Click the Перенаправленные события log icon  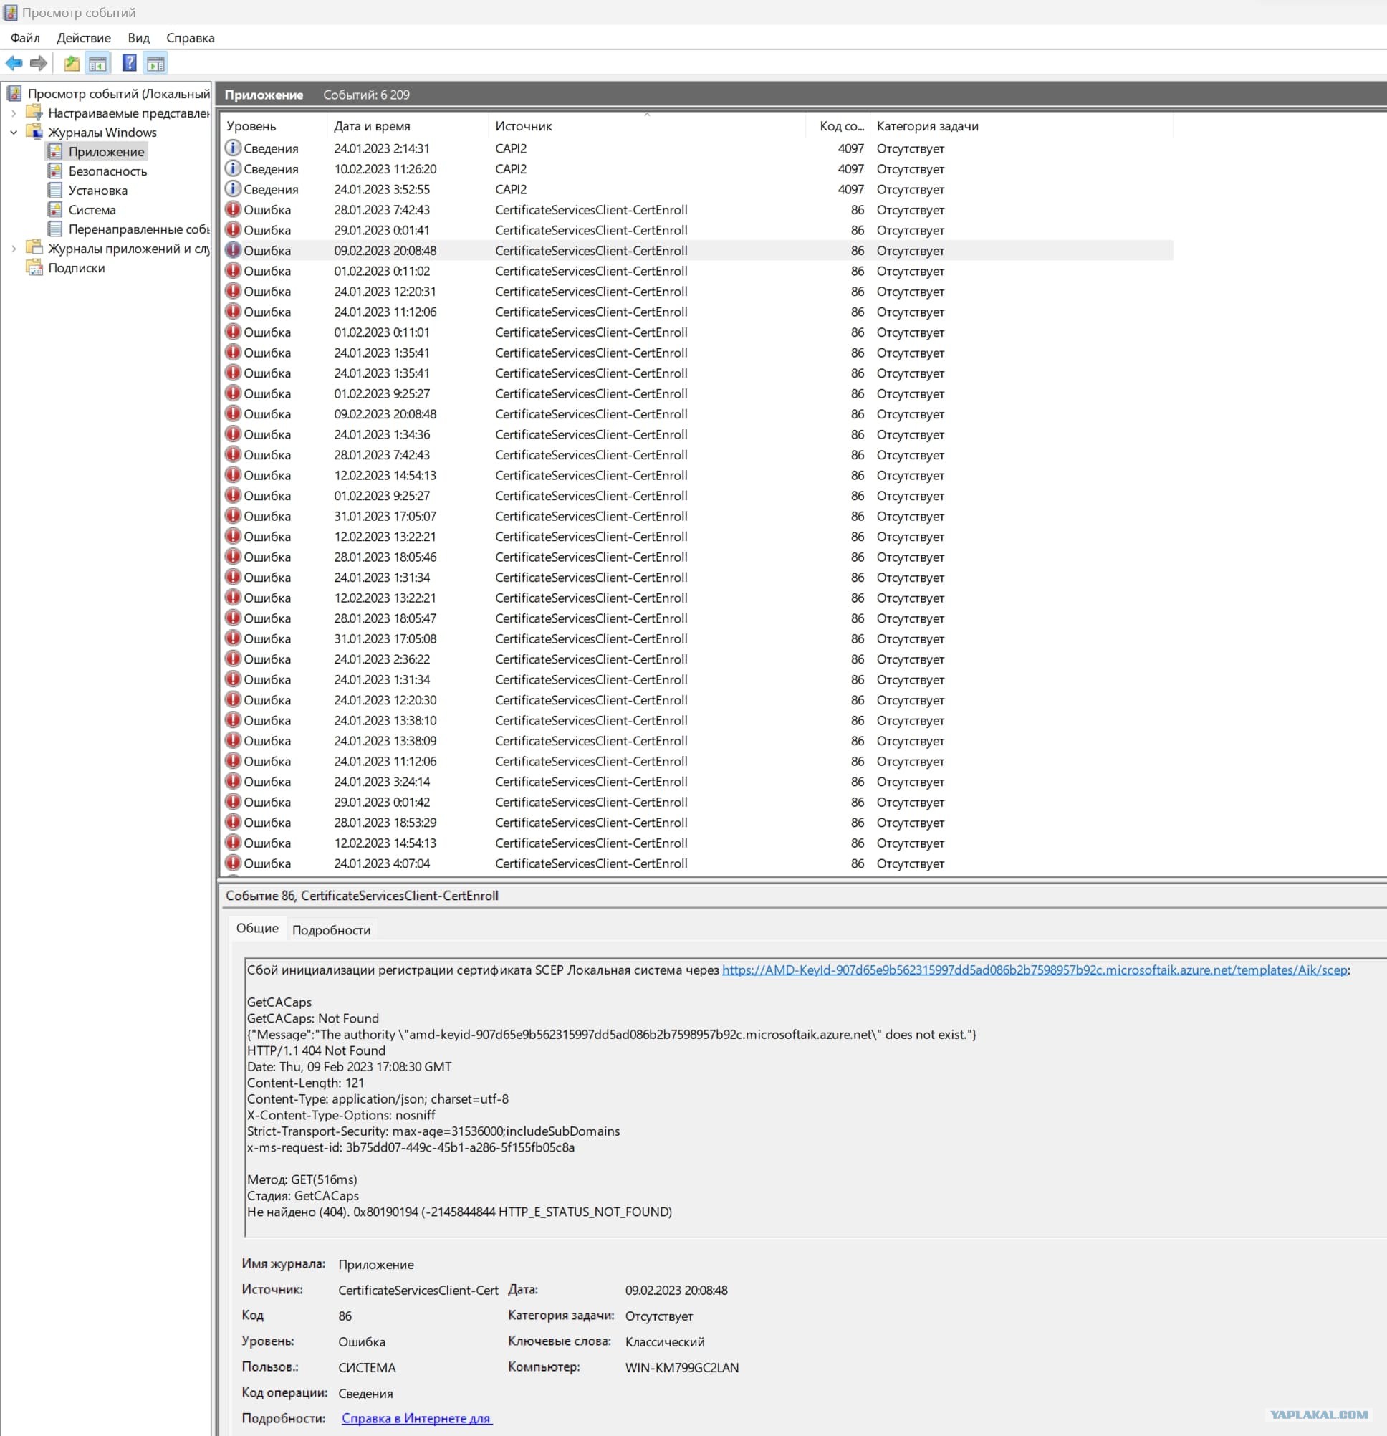[x=55, y=229]
